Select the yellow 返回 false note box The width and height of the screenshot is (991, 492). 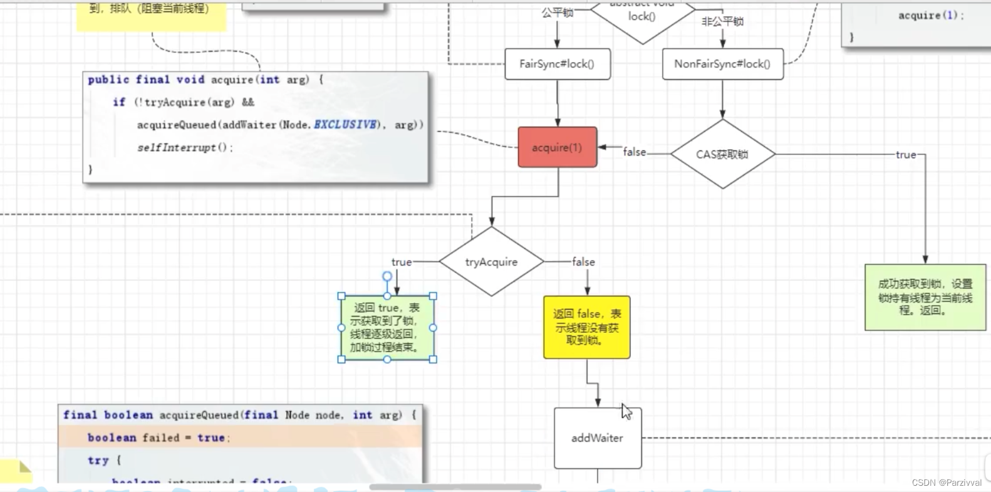(587, 327)
